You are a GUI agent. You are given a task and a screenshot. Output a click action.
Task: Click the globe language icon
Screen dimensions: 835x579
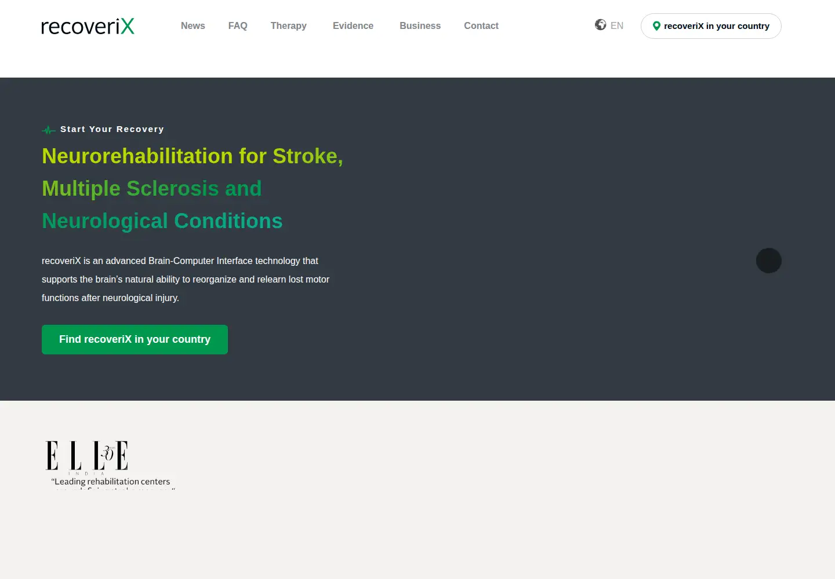click(600, 25)
